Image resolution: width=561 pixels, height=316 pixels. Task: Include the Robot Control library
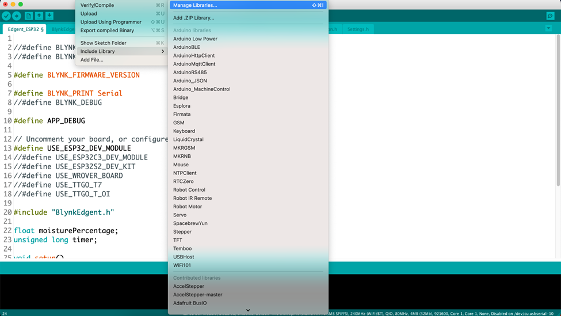[248, 190]
